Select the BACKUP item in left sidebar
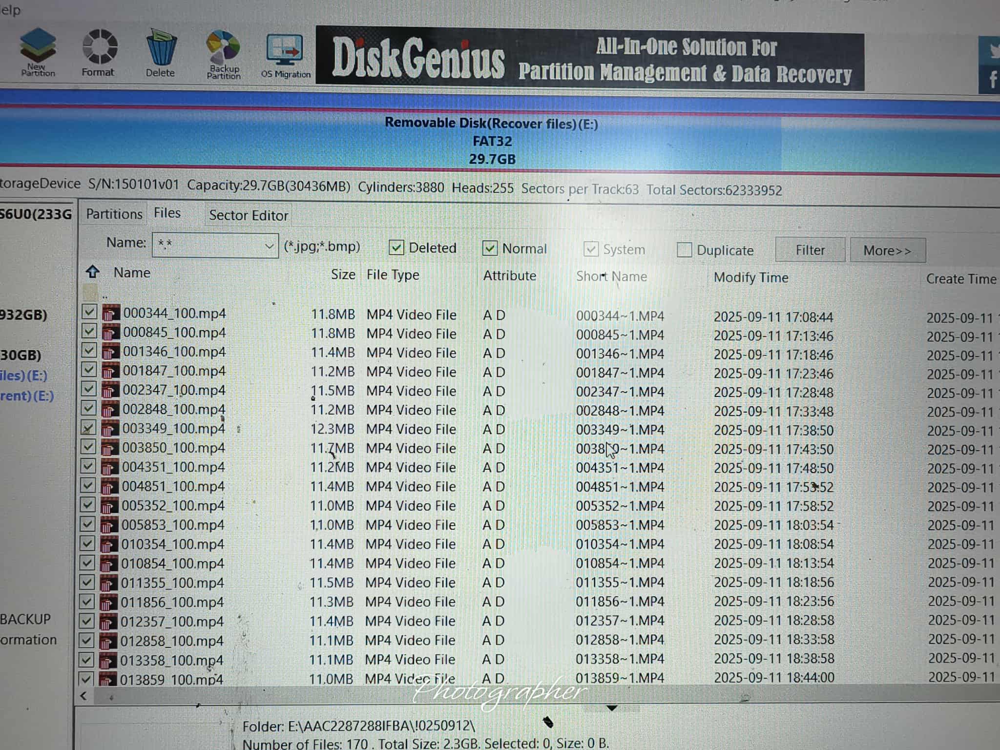This screenshot has height=750, width=1000. coord(25,619)
